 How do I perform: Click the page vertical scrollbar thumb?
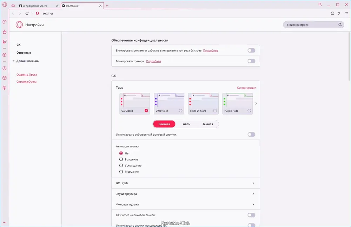[350, 56]
